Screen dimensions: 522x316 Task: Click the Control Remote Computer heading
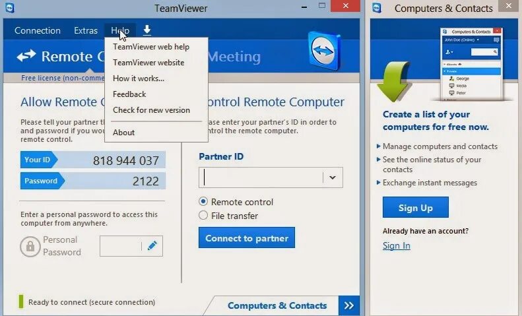point(276,102)
